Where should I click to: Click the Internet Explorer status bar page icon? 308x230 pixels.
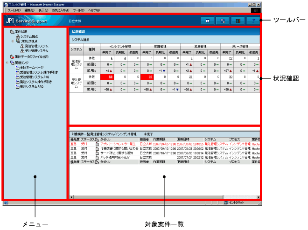[6, 202]
